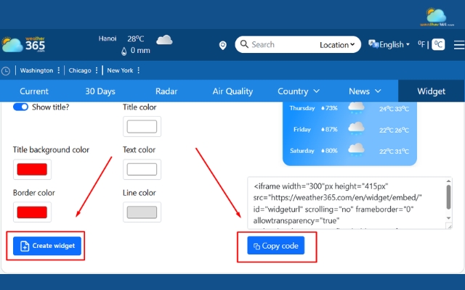Image resolution: width=465 pixels, height=290 pixels.
Task: Switch units to Celsius
Action: click(438, 44)
